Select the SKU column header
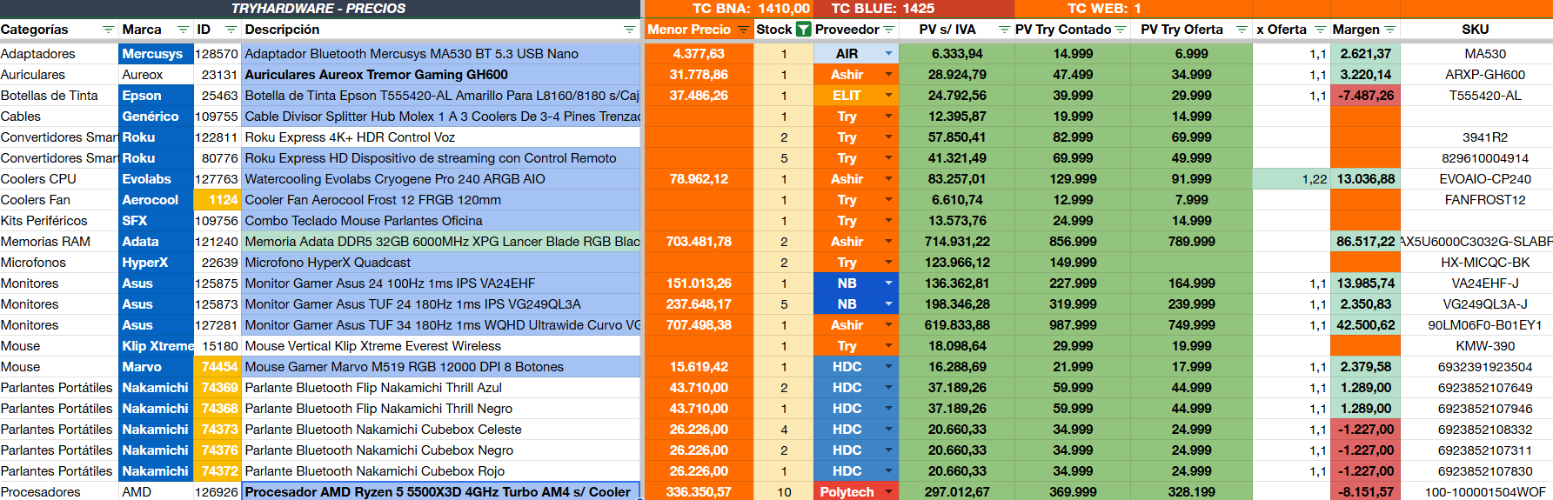Viewport: 1553px width, 500px height. pyautogui.click(x=1475, y=30)
